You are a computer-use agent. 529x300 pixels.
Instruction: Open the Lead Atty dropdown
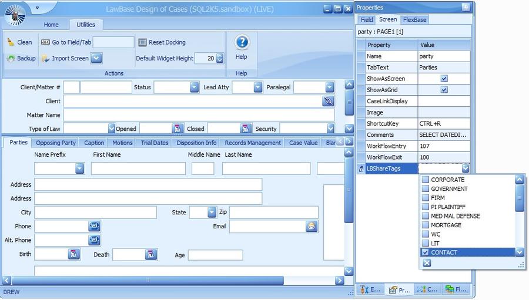click(x=258, y=87)
